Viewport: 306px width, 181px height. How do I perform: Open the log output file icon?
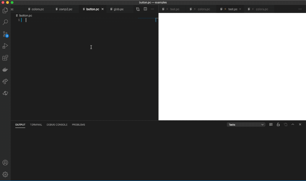pos(285,124)
